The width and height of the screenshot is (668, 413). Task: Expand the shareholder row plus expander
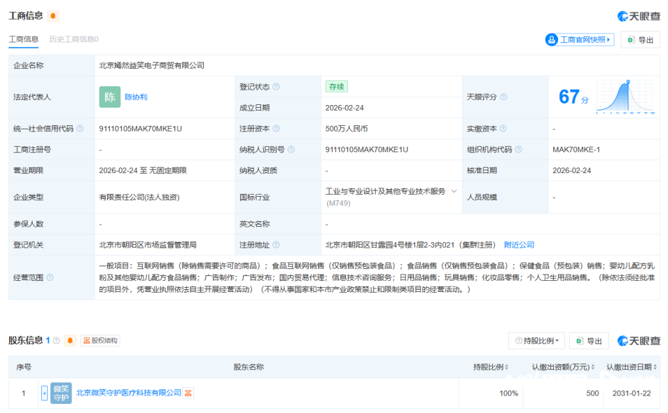tap(44, 393)
